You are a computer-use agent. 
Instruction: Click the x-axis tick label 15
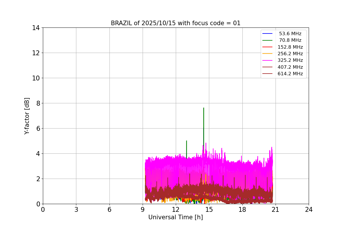(x=209, y=210)
